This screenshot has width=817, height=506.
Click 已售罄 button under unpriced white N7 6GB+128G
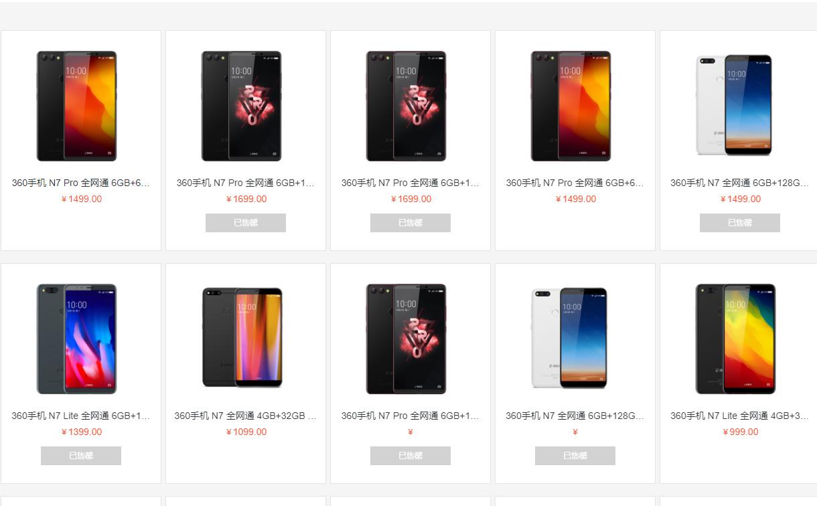(x=575, y=456)
